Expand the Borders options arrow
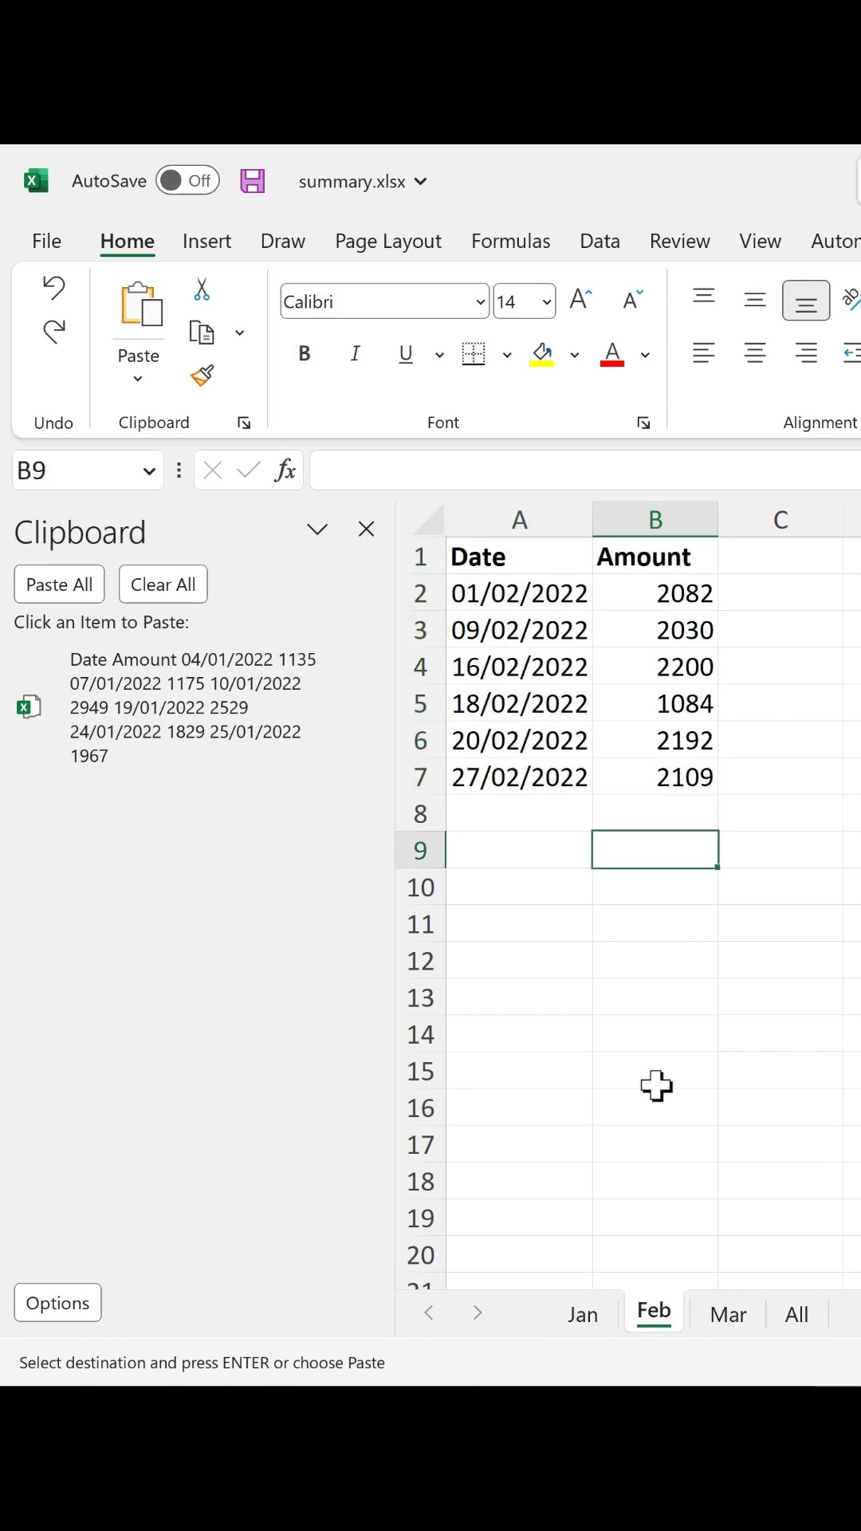The height and width of the screenshot is (1531, 861). (506, 355)
